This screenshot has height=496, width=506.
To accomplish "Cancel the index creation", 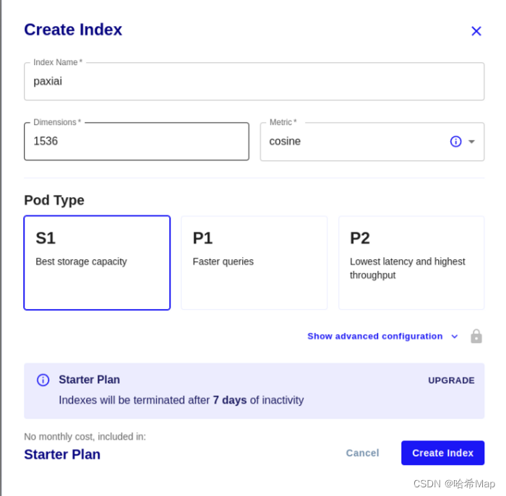I will click(x=362, y=453).
